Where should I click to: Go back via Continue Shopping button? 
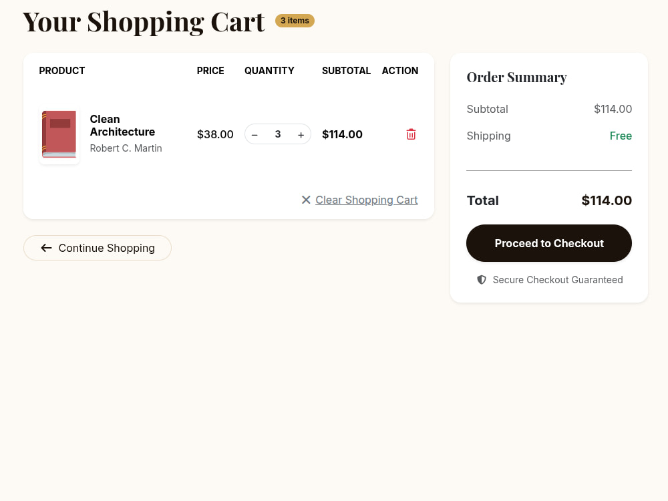point(98,248)
